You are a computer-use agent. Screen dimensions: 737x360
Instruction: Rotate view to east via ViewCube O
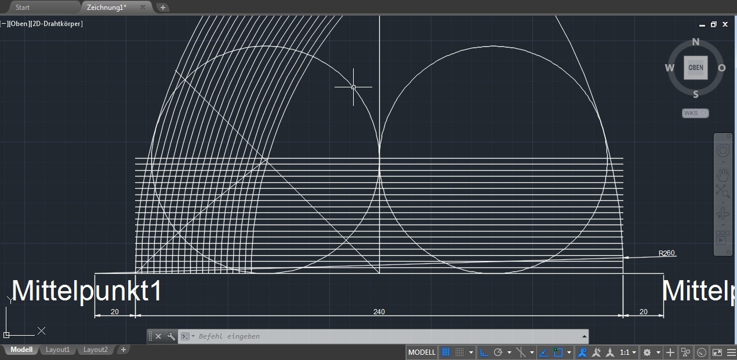coord(722,68)
